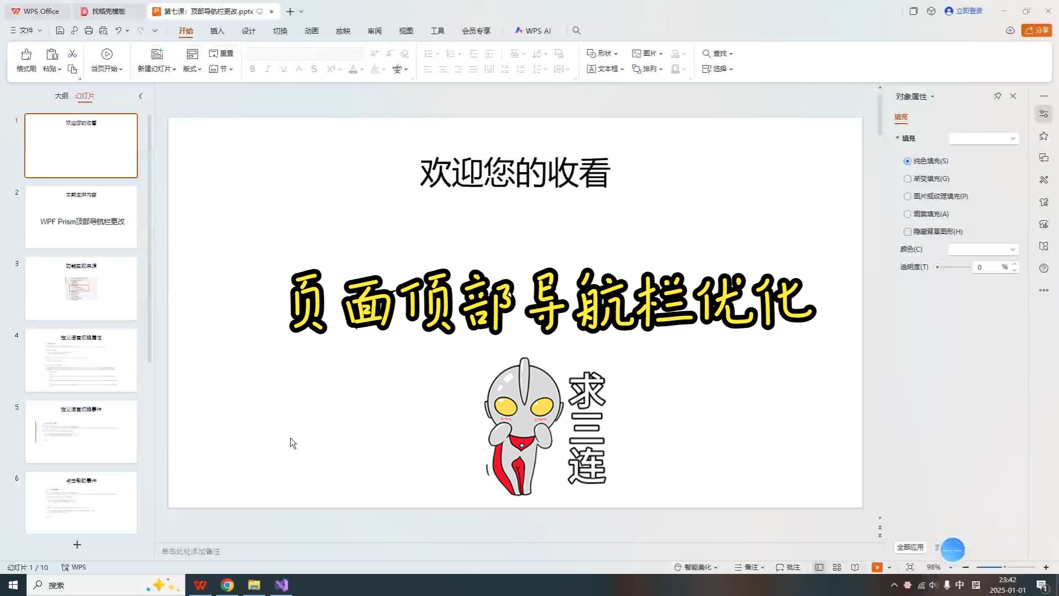Click the zoom slider in status bar
The height and width of the screenshot is (596, 1059).
pyautogui.click(x=1005, y=567)
